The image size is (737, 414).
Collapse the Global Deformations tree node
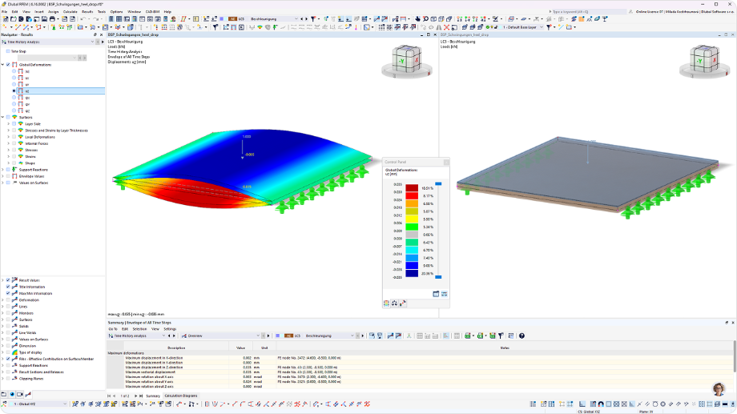[3, 65]
